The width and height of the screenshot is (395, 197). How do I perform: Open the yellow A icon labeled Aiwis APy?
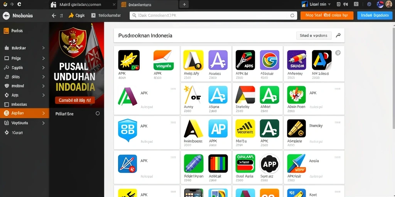click(193, 60)
